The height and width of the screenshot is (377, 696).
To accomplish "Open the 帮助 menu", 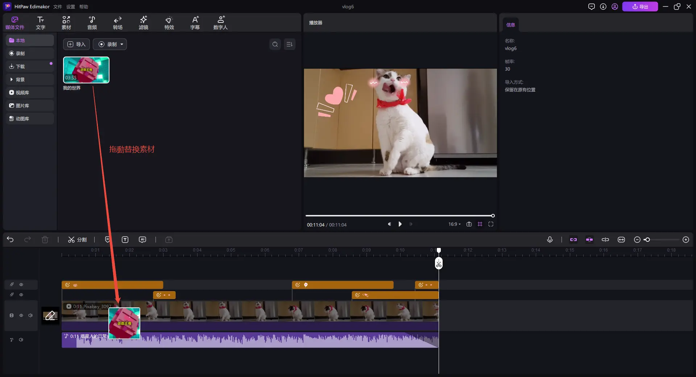I will coord(84,7).
